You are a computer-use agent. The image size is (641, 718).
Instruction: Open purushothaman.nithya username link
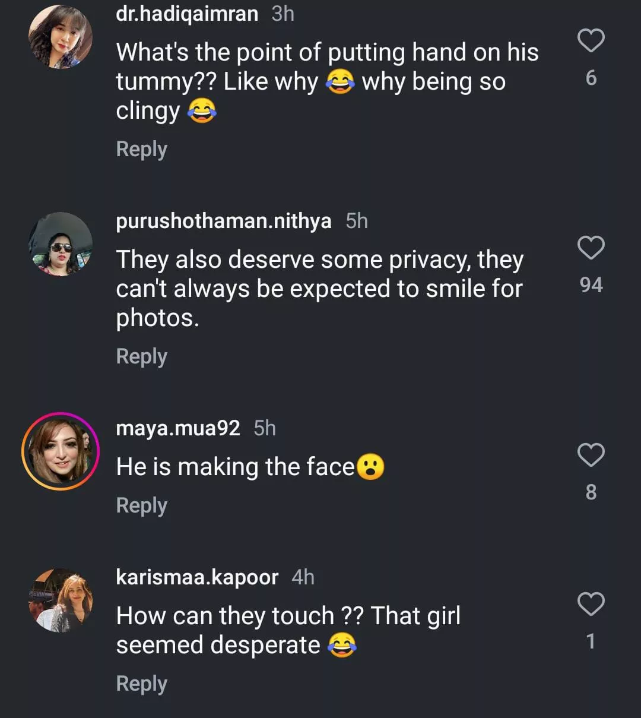[x=224, y=221]
